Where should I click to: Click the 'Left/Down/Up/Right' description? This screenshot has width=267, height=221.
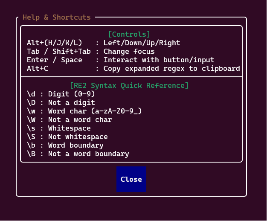coord(142,43)
